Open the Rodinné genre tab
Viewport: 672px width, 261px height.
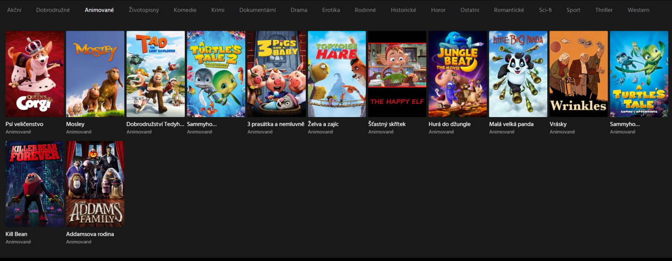tap(365, 10)
